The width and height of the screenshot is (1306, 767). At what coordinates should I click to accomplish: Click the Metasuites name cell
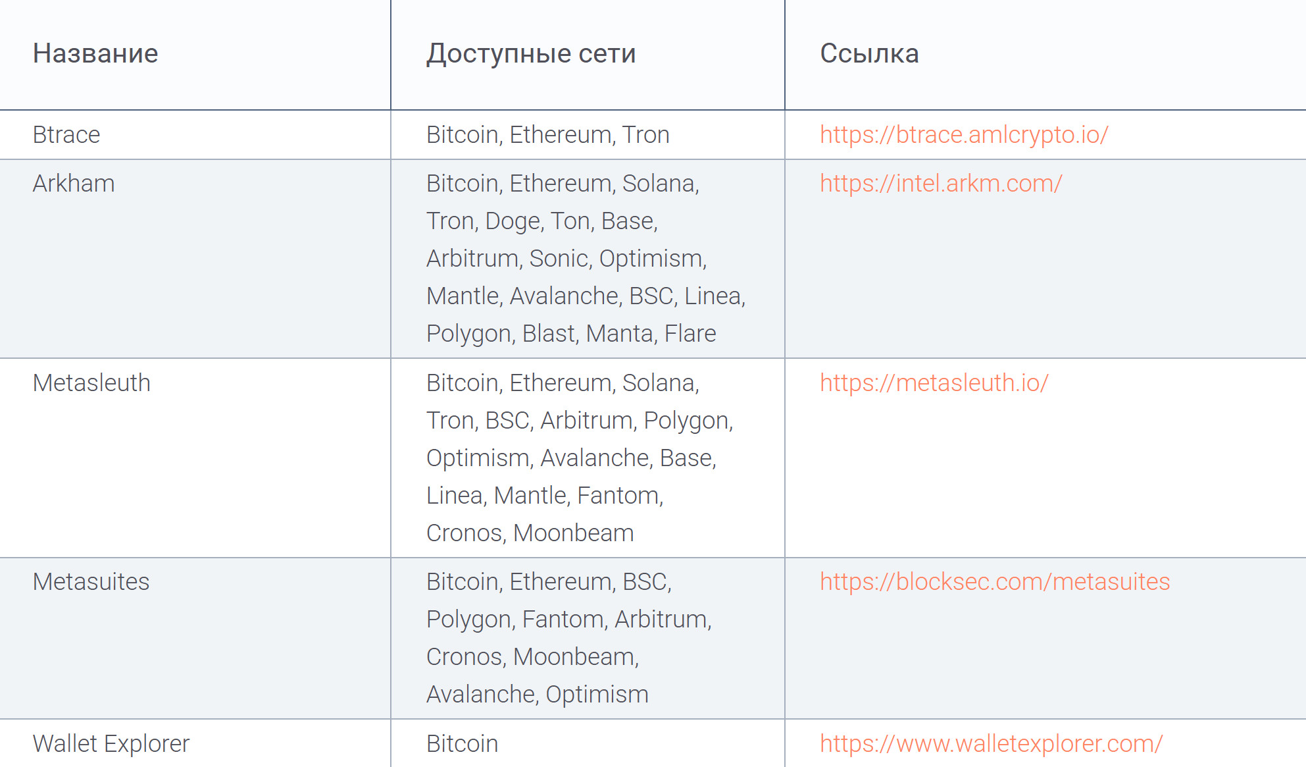point(91,582)
